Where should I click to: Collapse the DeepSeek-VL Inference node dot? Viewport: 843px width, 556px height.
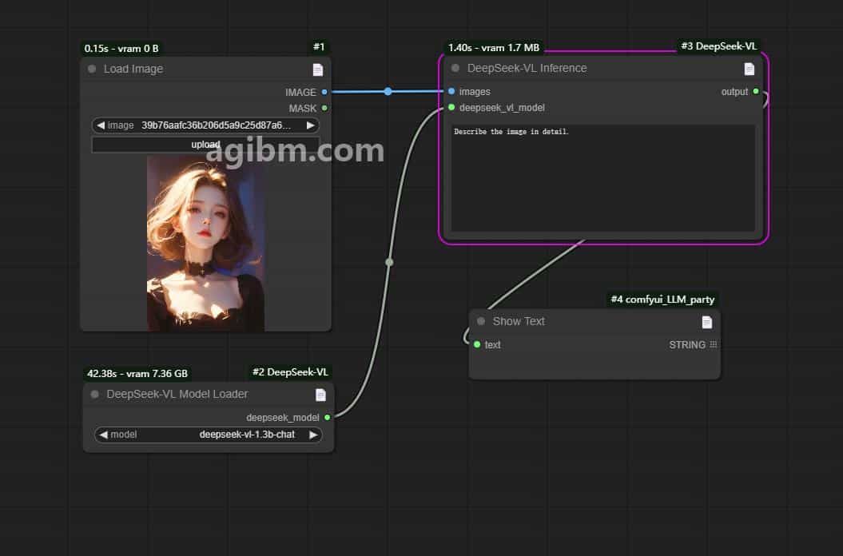[455, 68]
